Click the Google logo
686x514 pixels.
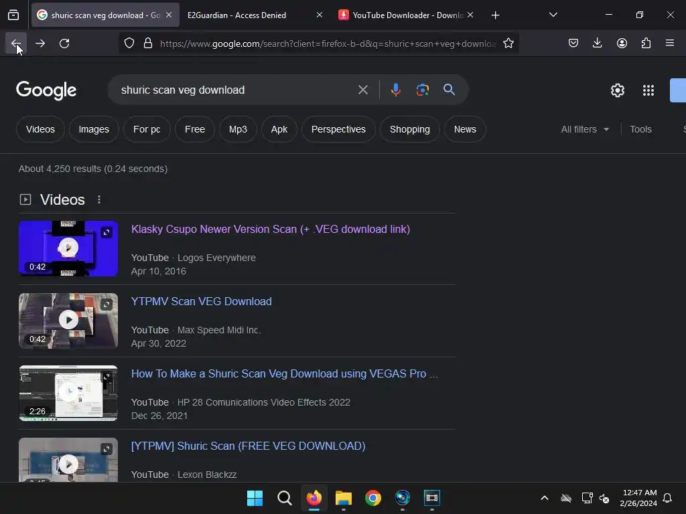(46, 90)
